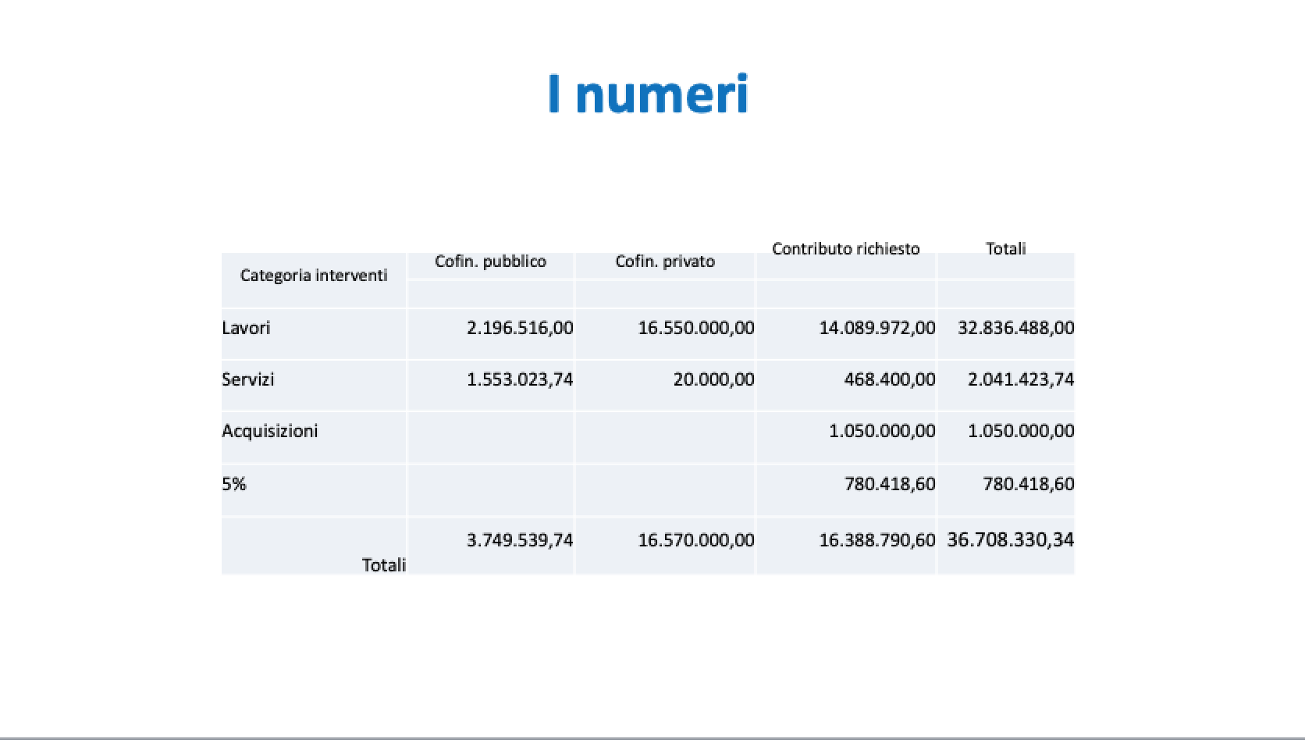The height and width of the screenshot is (740, 1305).
Task: Select the 'Contributo richiesto' column header
Action: [x=846, y=249]
